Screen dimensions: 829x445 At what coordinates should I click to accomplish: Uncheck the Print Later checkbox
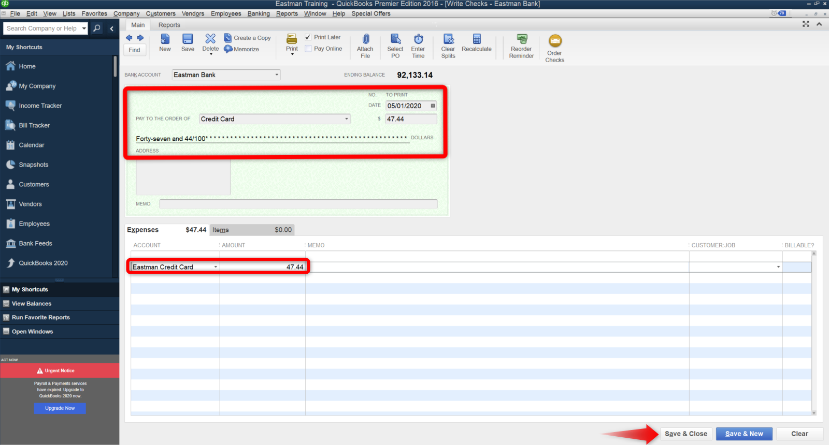coord(308,37)
